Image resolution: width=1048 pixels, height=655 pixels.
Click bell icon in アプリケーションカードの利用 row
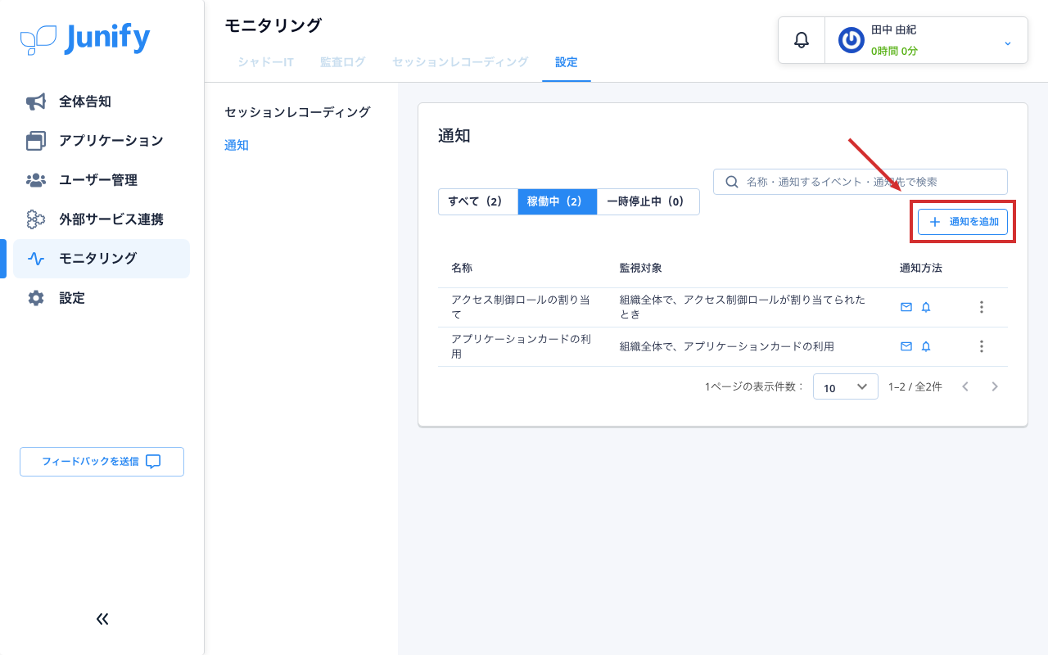[x=926, y=346]
